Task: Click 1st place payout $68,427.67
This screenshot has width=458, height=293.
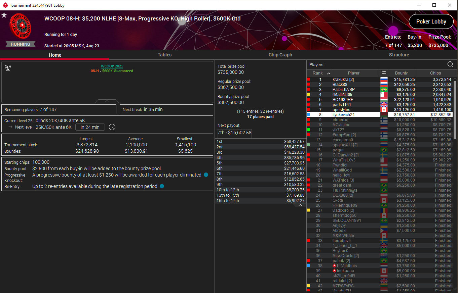Action: click(294, 142)
